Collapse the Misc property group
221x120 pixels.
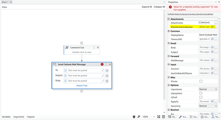tap(168, 77)
